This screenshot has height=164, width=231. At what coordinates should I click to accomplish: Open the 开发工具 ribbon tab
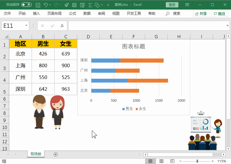point(134,14)
